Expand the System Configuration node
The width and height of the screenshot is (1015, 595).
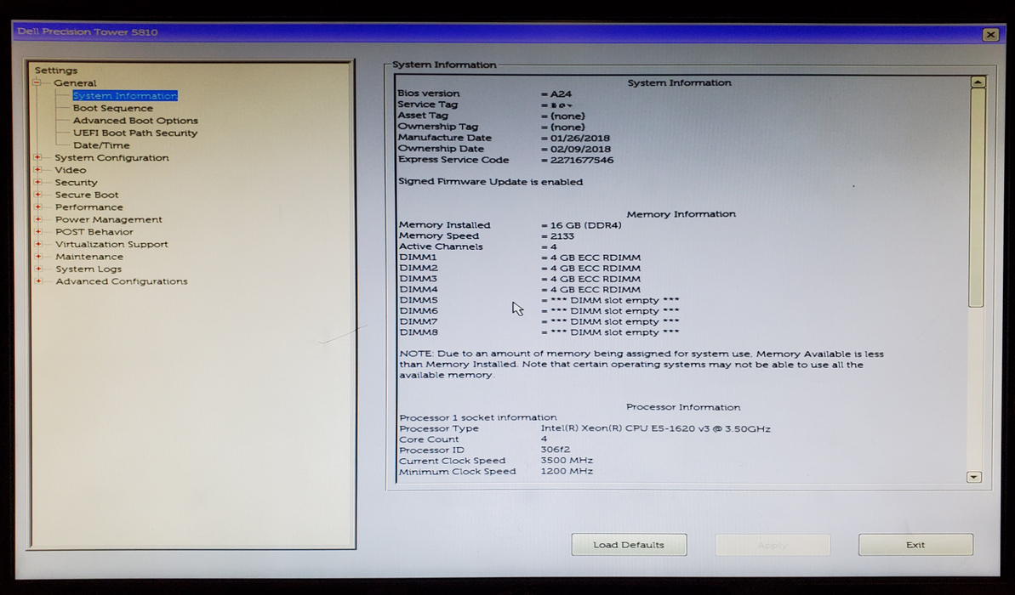(37, 157)
